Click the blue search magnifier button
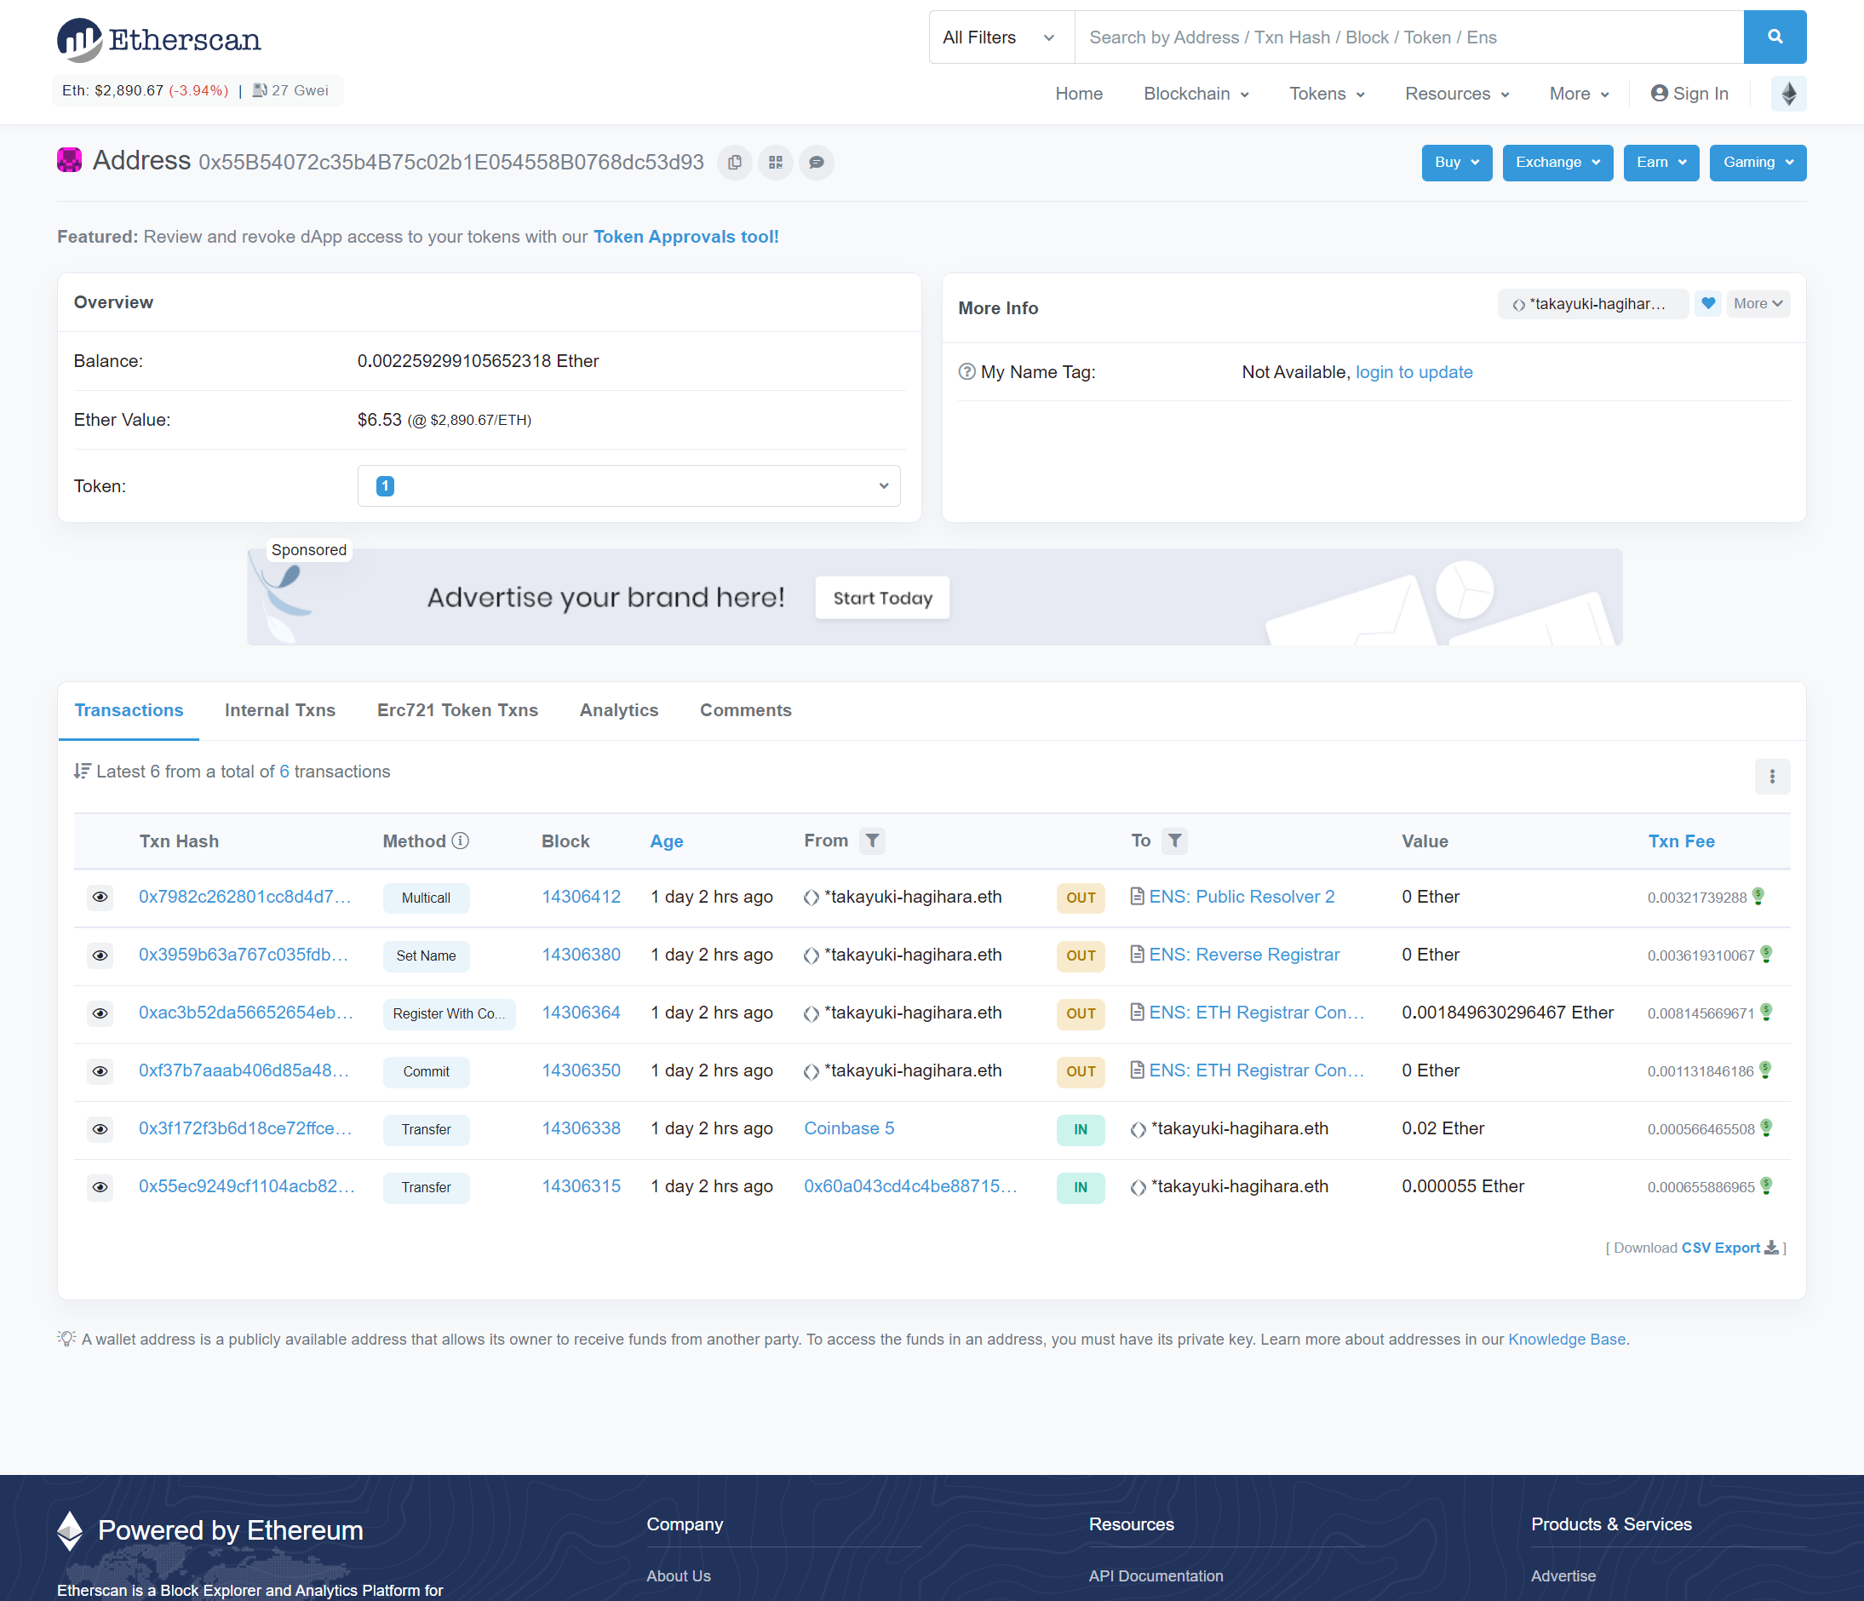1864x1601 pixels. point(1774,37)
